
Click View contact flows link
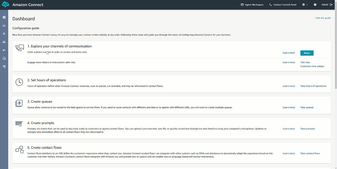[310, 153]
